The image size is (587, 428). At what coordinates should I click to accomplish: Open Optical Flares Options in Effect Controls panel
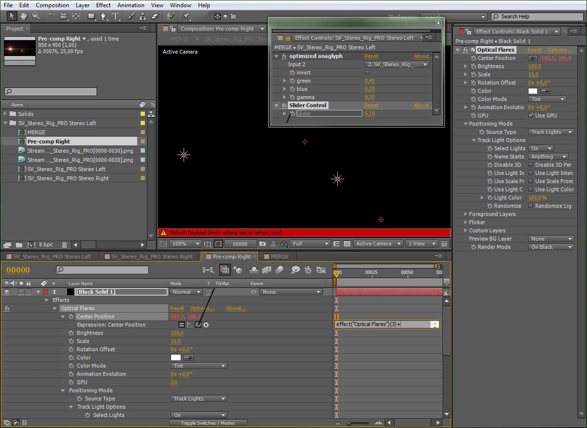point(559,50)
